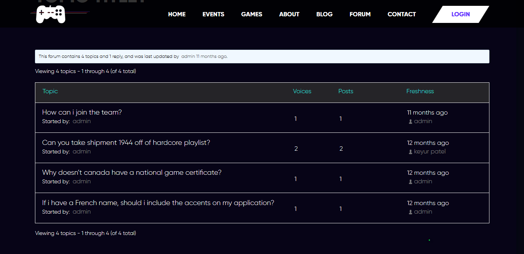
Task: Click the gamepad controller logo
Action: (50, 14)
